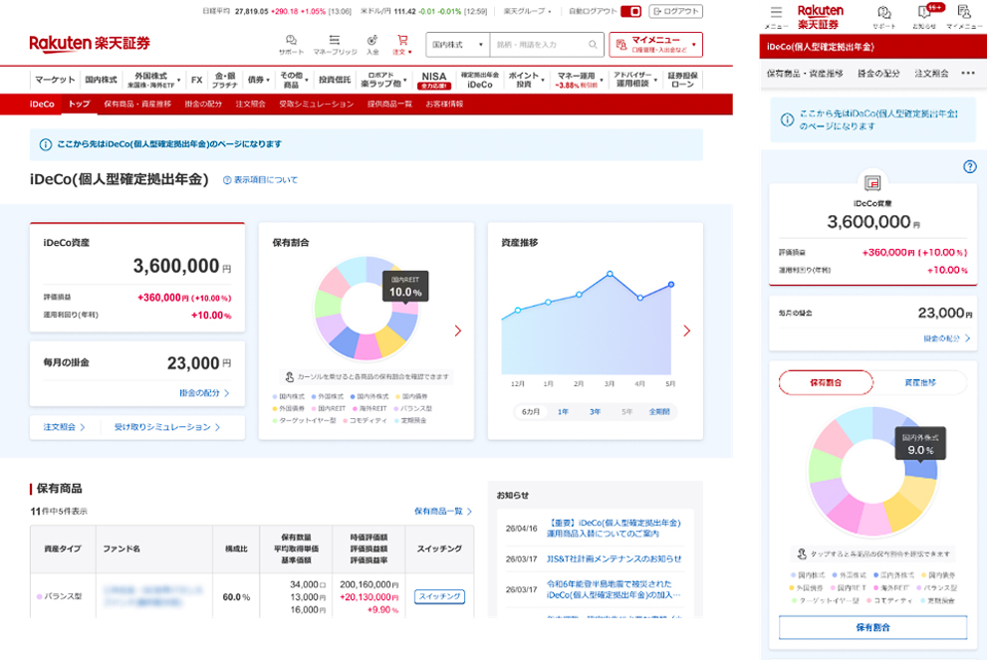Open the NISA main navigation item
Image resolution: width=987 pixels, height=660 pixels.
tap(433, 80)
